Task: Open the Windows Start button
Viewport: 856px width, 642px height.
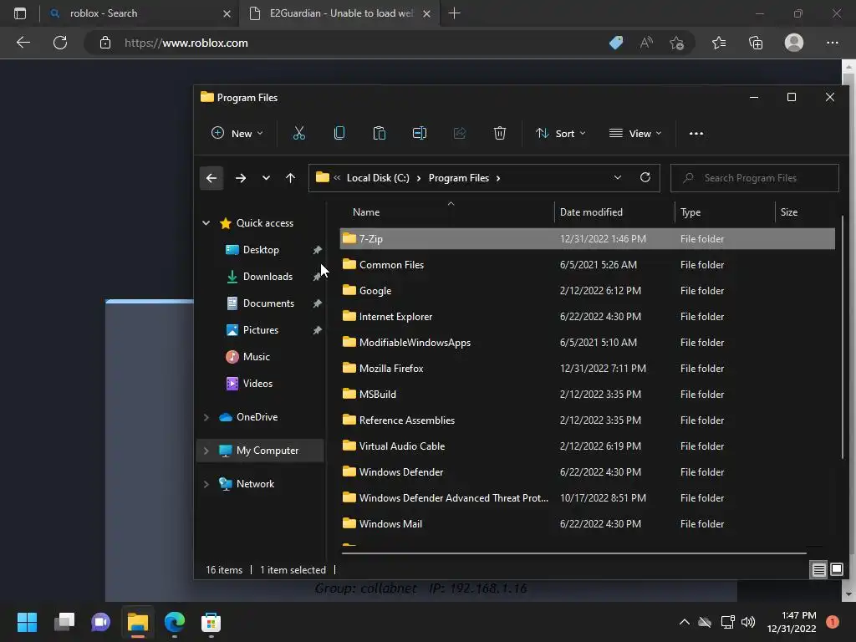Action: (x=27, y=622)
